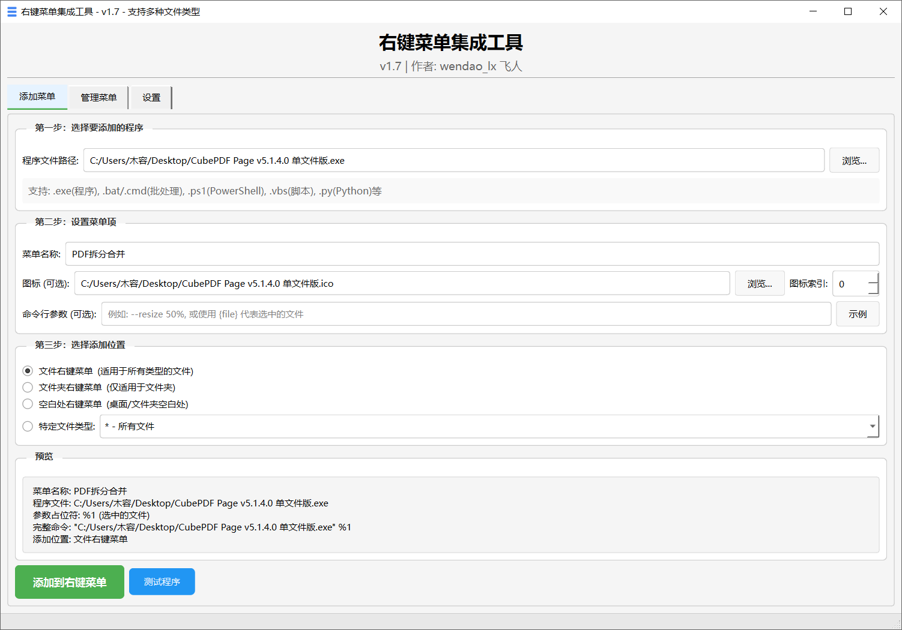Enable 特定文件类型 option
Viewport: 902px width, 630px height.
tap(28, 425)
